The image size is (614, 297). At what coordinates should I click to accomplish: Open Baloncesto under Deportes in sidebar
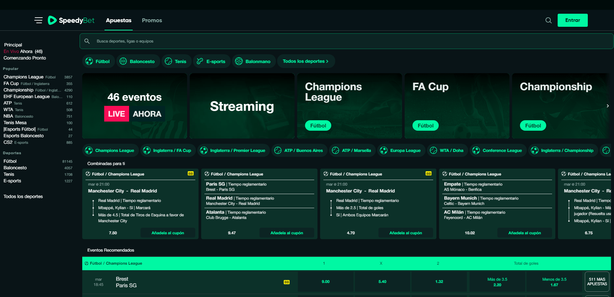tap(38, 168)
